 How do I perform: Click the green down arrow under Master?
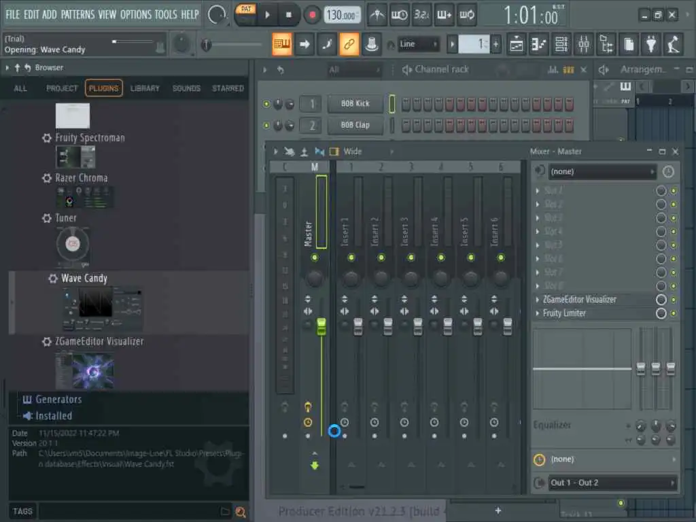315,465
